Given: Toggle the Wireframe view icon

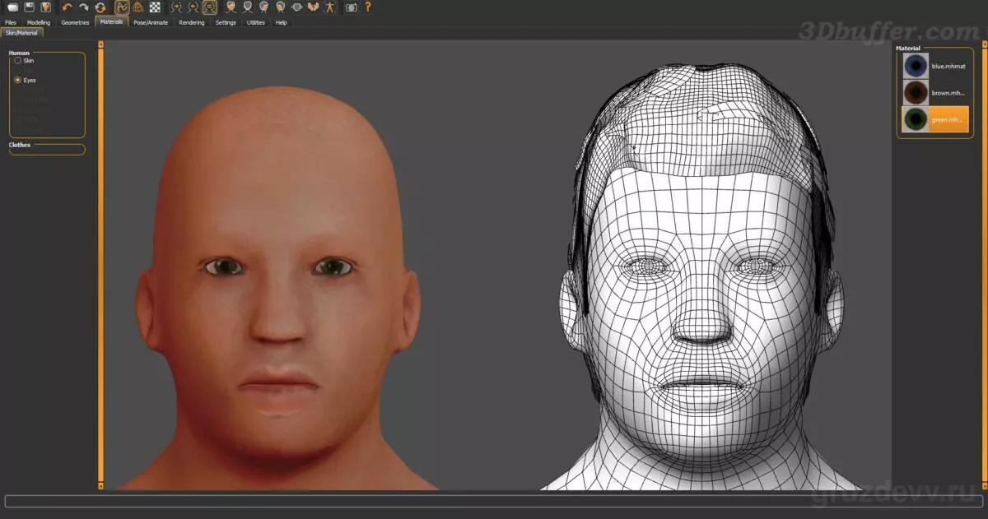Looking at the screenshot, I should [138, 7].
